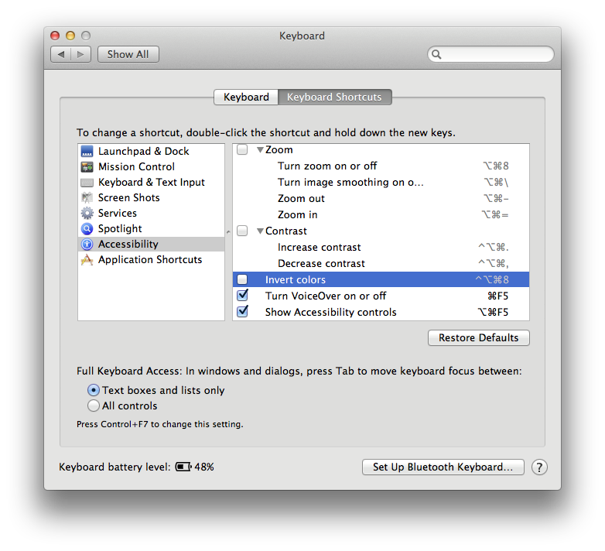Click Set Up Bluetooth Keyboard button
The height and width of the screenshot is (551, 605).
coord(443,467)
